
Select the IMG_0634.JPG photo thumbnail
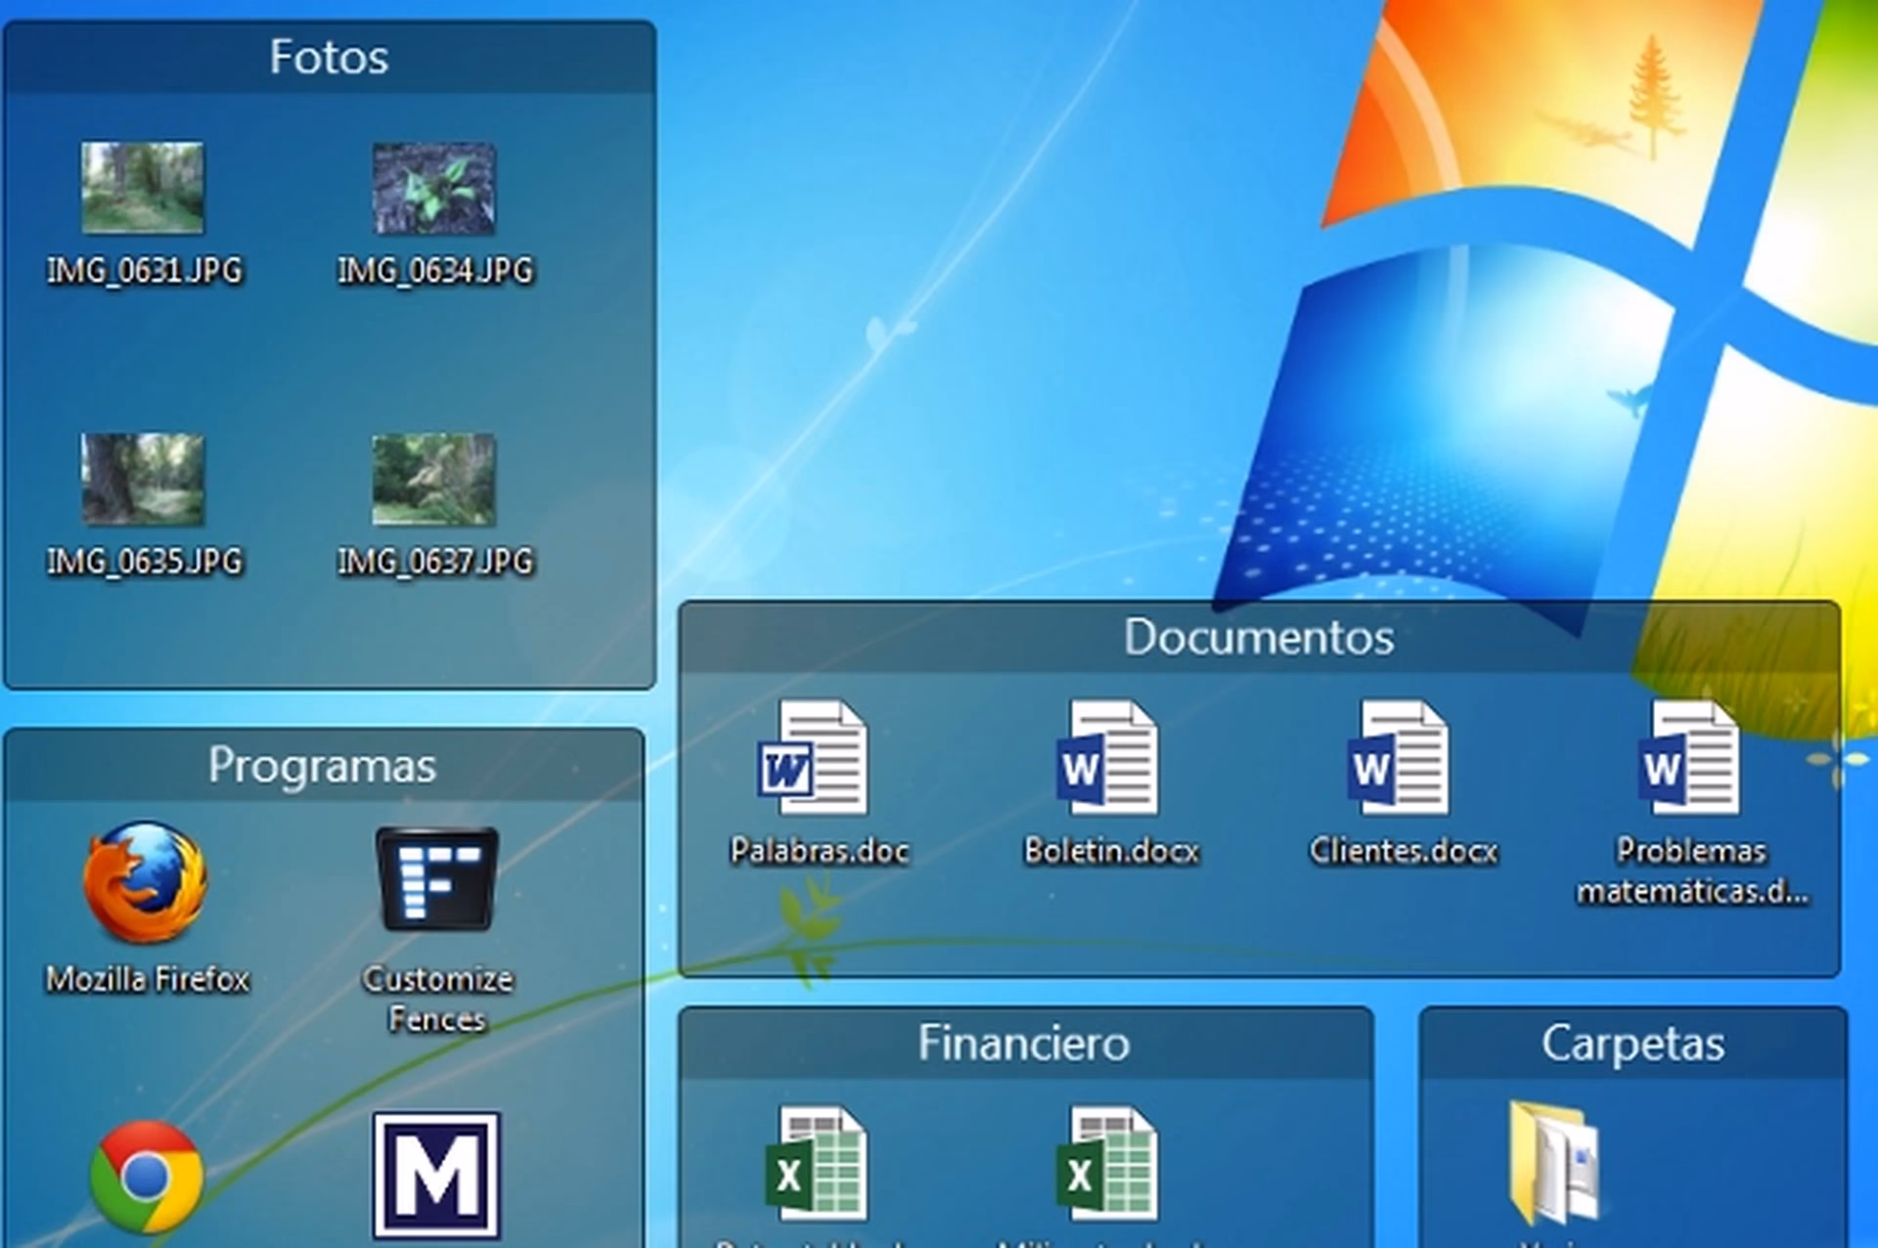[434, 188]
